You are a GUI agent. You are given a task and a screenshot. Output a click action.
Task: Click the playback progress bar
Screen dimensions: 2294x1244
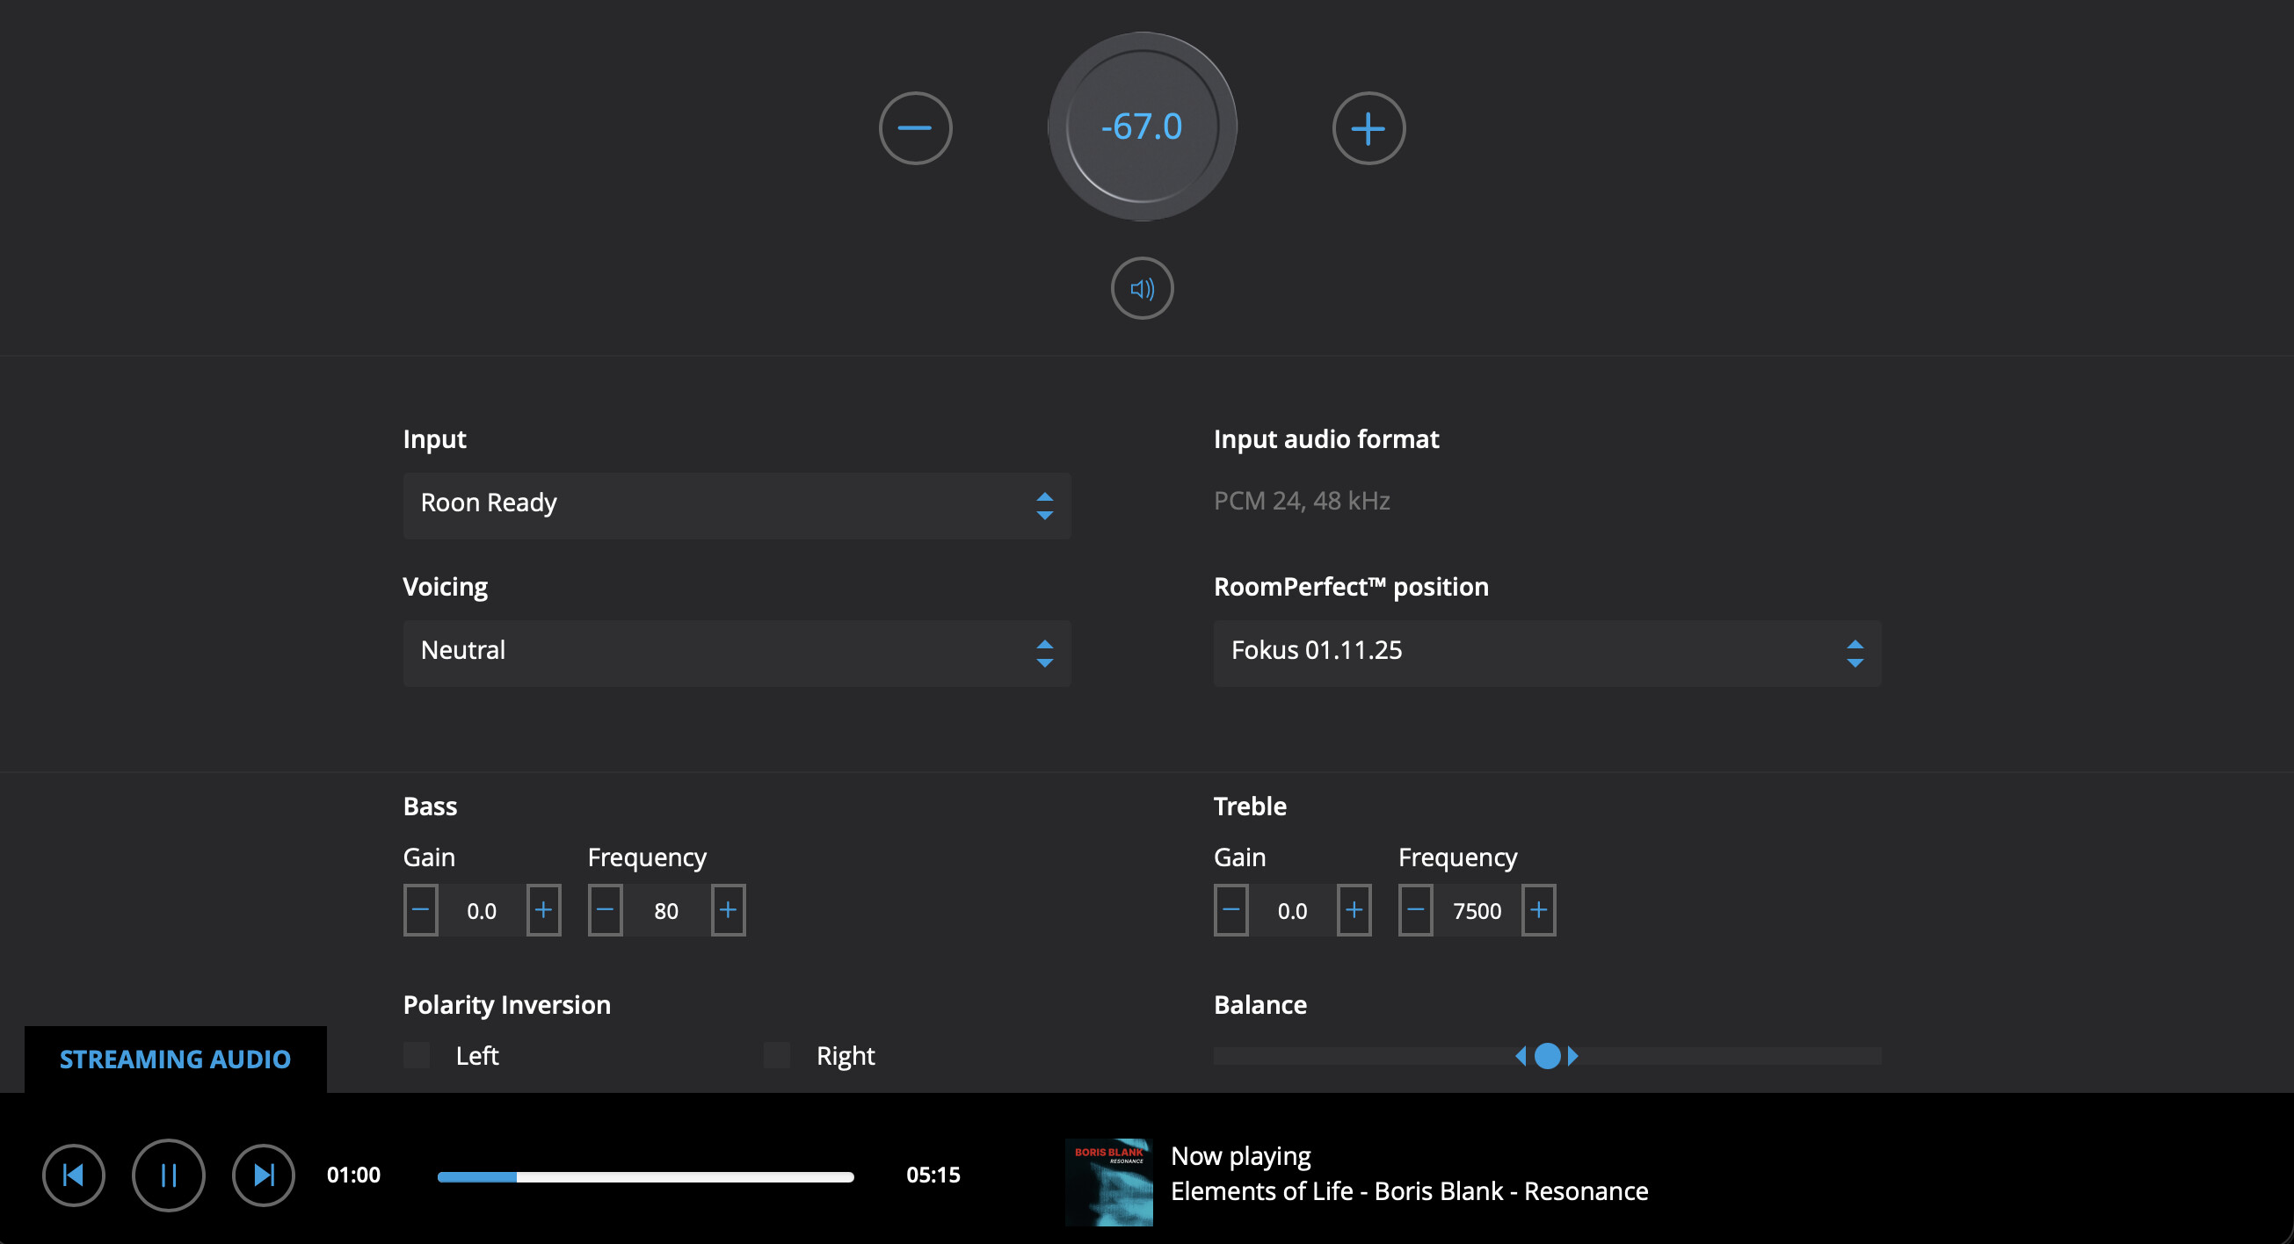pyautogui.click(x=645, y=1176)
